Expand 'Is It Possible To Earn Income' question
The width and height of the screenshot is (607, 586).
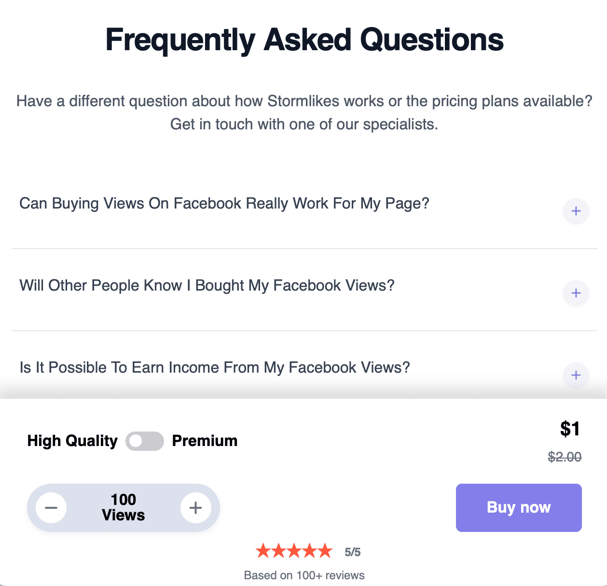tap(214, 367)
